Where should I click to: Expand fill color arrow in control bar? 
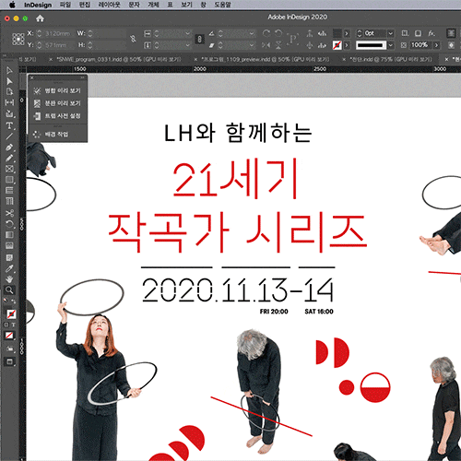[x=347, y=33]
